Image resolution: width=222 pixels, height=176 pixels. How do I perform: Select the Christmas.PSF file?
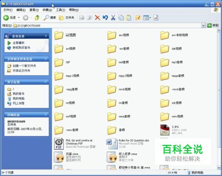pyautogui.click(x=75, y=144)
